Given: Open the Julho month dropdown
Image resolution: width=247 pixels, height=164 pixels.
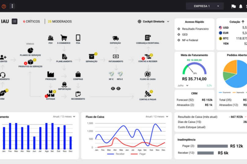Looking at the screenshot, I should pyautogui.click(x=183, y=86).
